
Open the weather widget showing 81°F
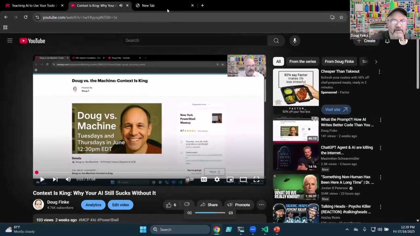click(x=20, y=229)
